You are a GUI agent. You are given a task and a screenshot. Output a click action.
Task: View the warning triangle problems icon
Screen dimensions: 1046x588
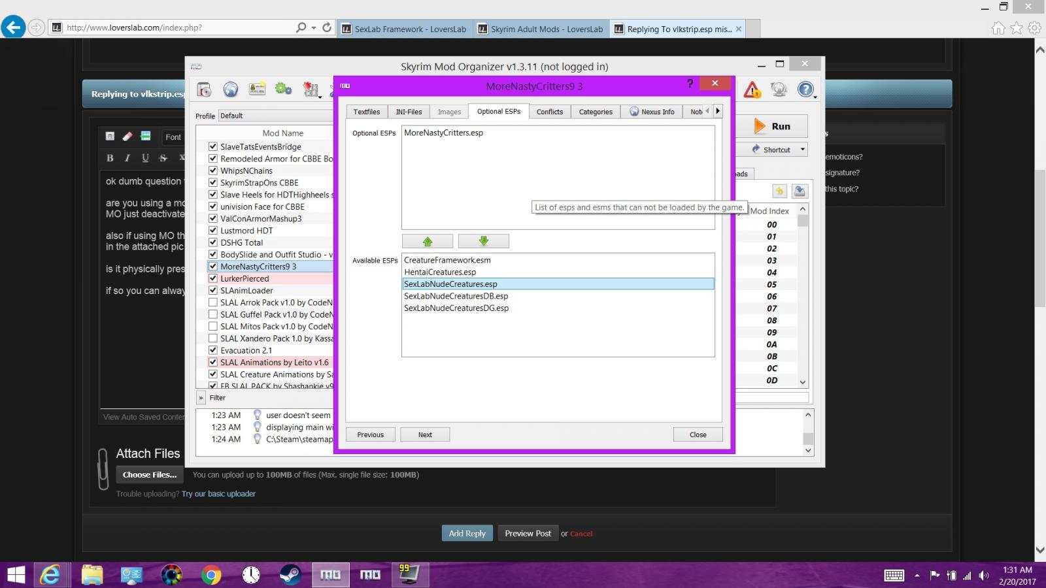[x=752, y=90]
